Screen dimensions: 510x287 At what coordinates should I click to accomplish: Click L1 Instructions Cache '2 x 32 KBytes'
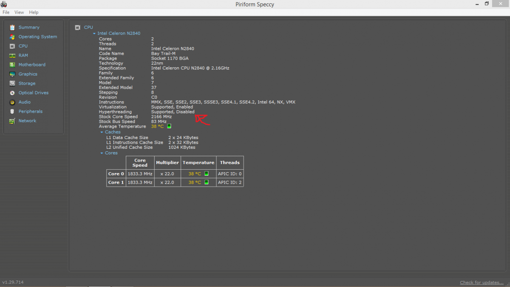tap(183, 142)
